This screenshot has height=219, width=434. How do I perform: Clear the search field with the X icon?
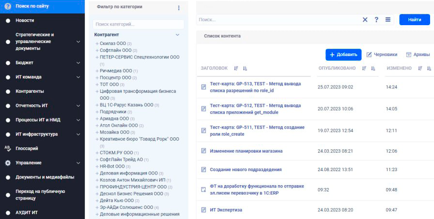pos(365,20)
